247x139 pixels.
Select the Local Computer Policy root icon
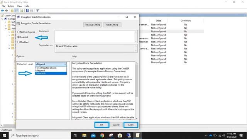click(3, 15)
